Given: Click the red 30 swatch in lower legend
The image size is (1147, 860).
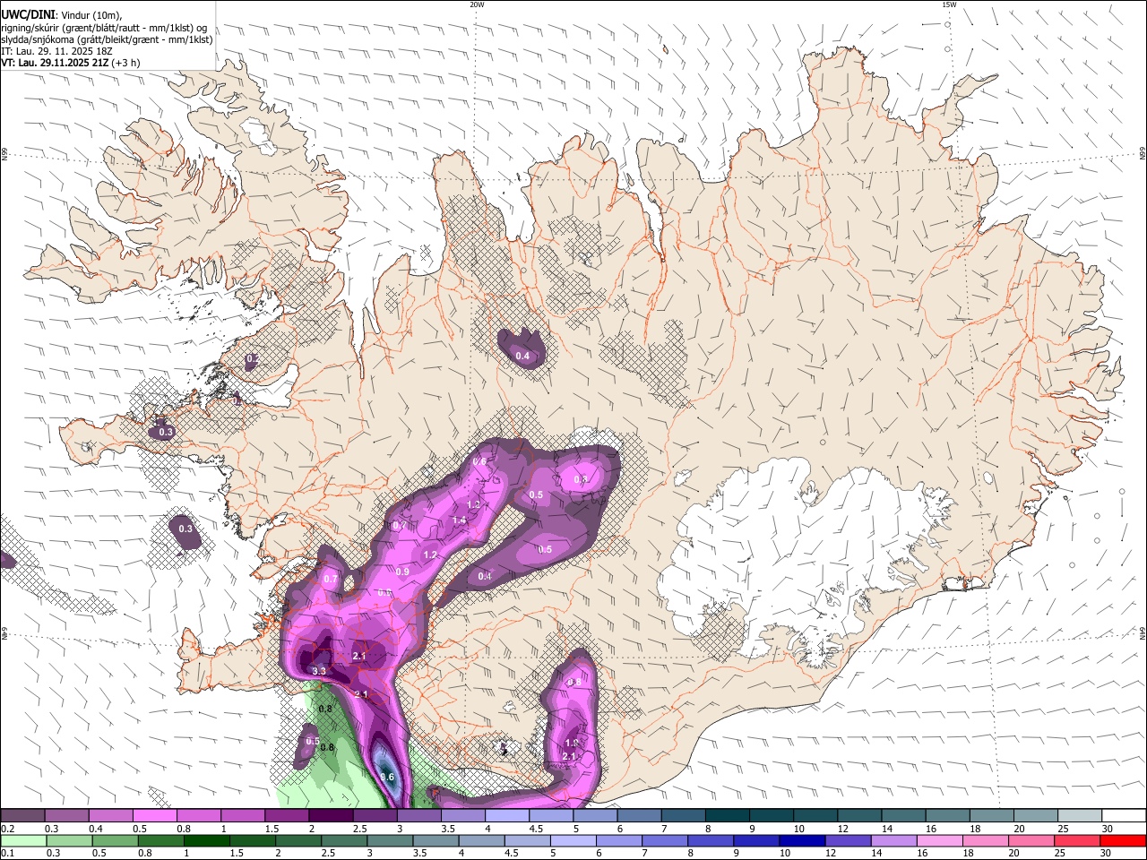Looking at the screenshot, I should point(1124,841).
